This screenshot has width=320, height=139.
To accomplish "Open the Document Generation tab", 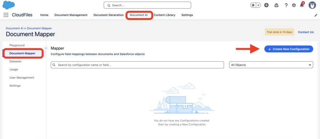I will 108,15.
